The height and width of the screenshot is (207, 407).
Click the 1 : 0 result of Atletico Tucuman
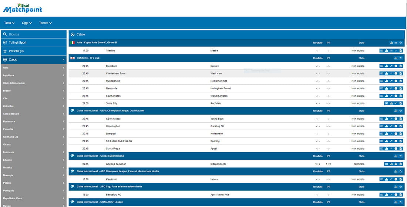[x=318, y=164]
